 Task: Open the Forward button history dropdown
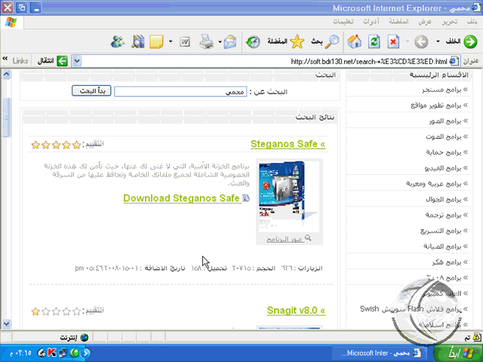click(x=407, y=41)
